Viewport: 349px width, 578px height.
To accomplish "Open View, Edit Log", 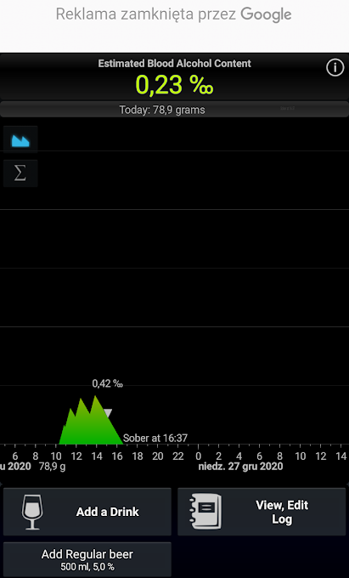I will tap(262, 512).
